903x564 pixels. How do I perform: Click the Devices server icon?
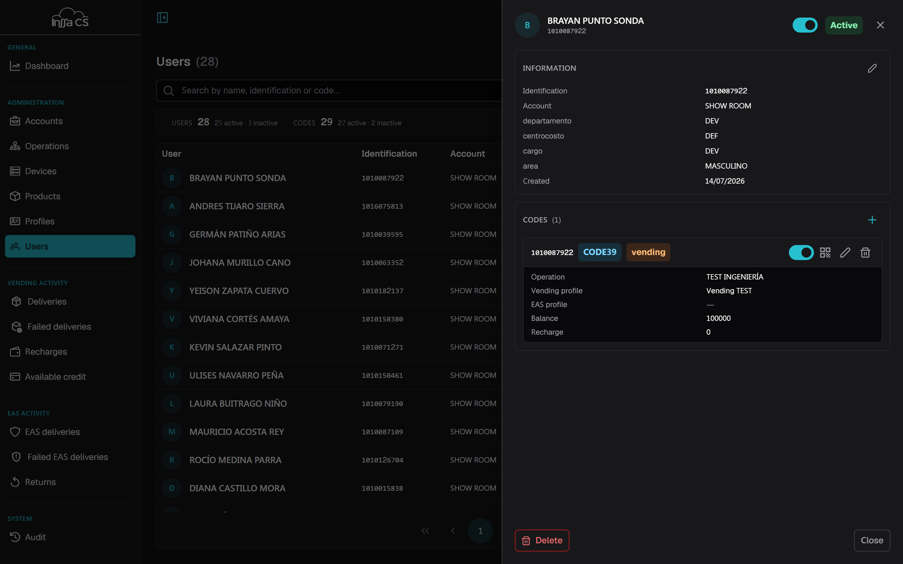15,171
